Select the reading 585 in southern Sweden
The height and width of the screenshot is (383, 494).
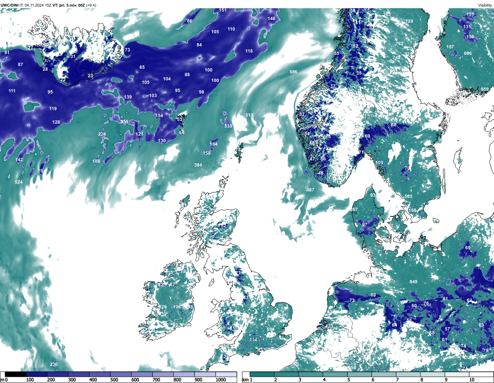click(x=408, y=196)
